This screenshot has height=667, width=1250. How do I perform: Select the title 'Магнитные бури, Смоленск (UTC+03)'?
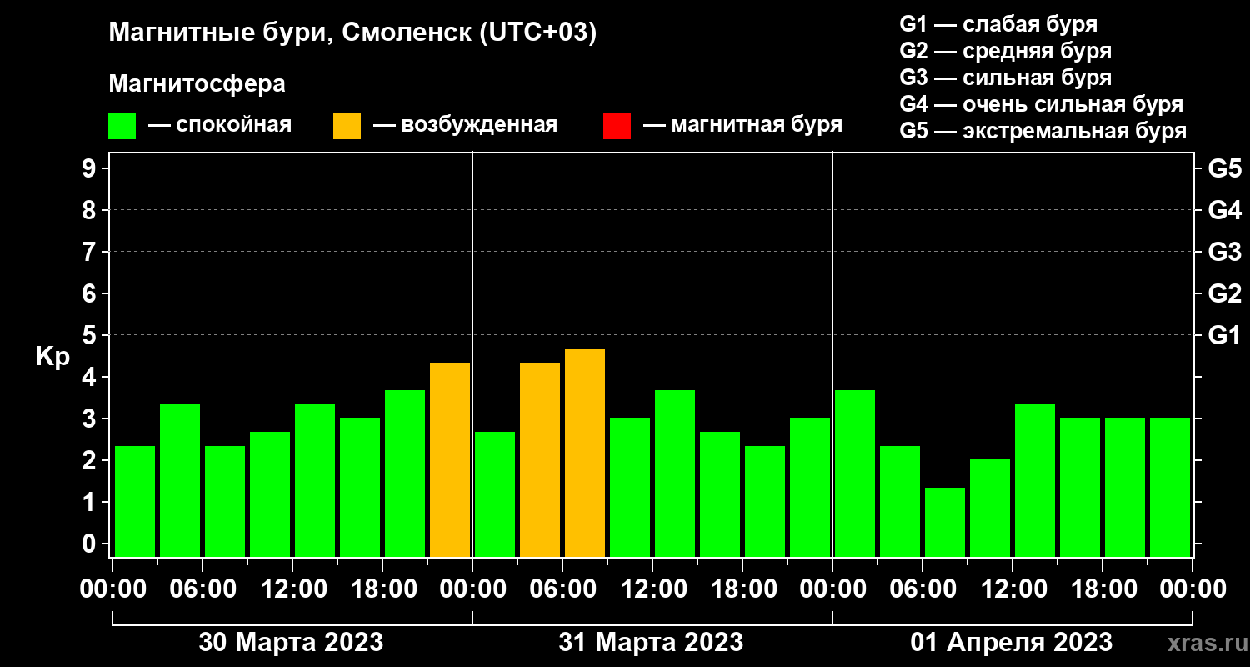[x=353, y=33]
